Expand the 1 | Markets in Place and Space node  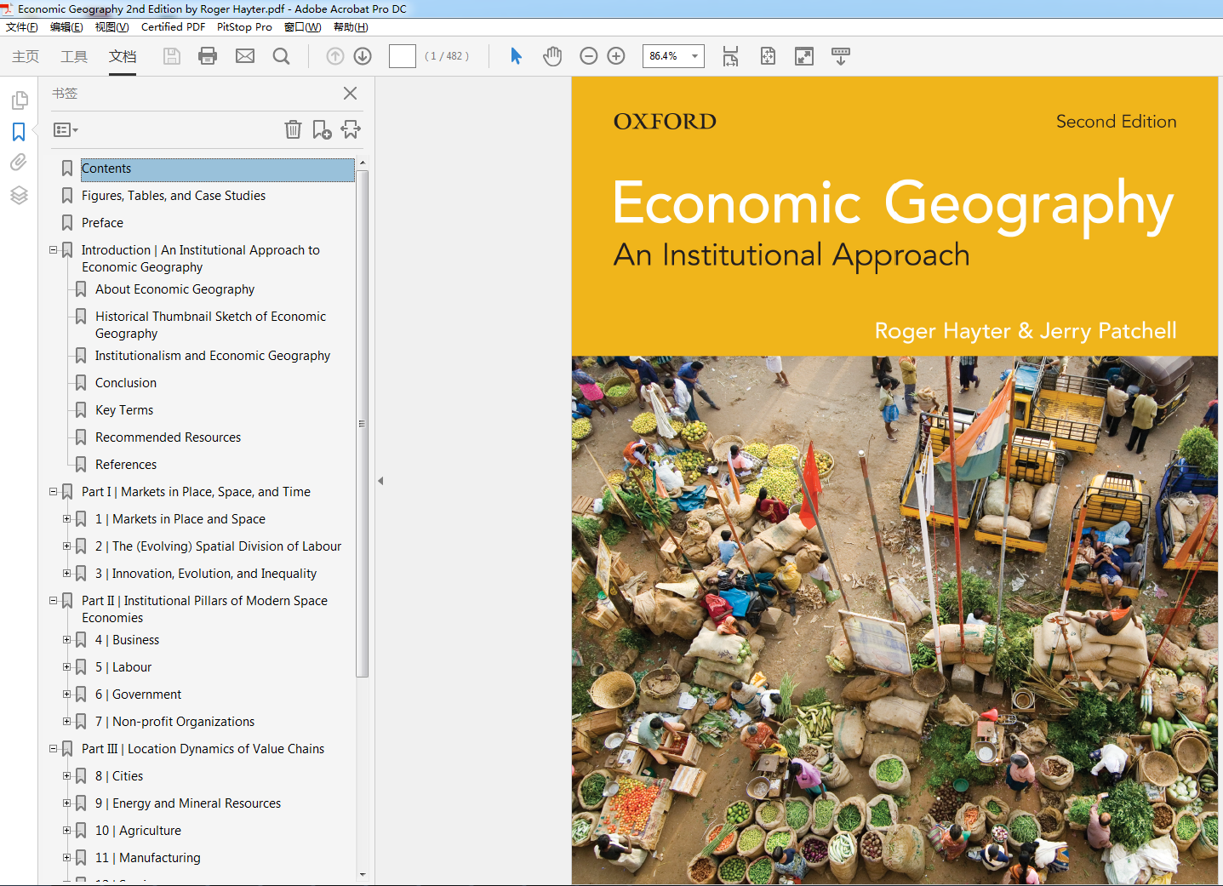(67, 519)
